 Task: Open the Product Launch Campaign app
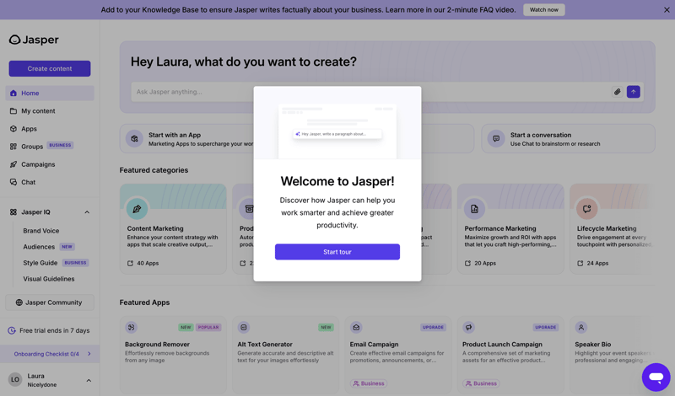(x=510, y=356)
